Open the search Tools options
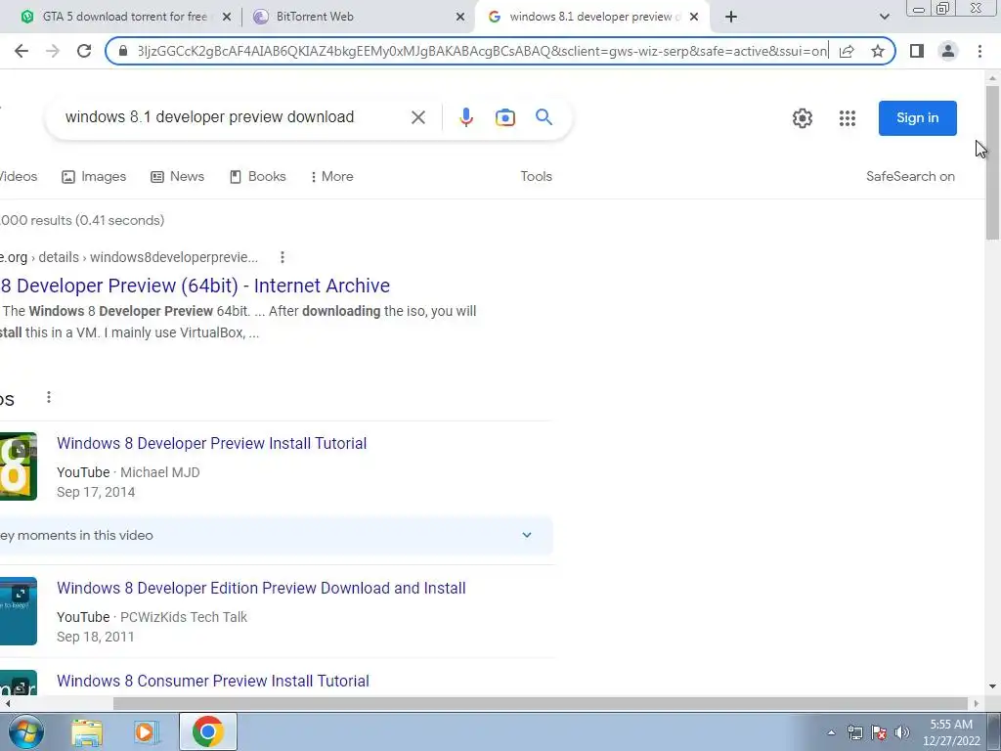Screen dimensions: 1001x751 tap(537, 177)
